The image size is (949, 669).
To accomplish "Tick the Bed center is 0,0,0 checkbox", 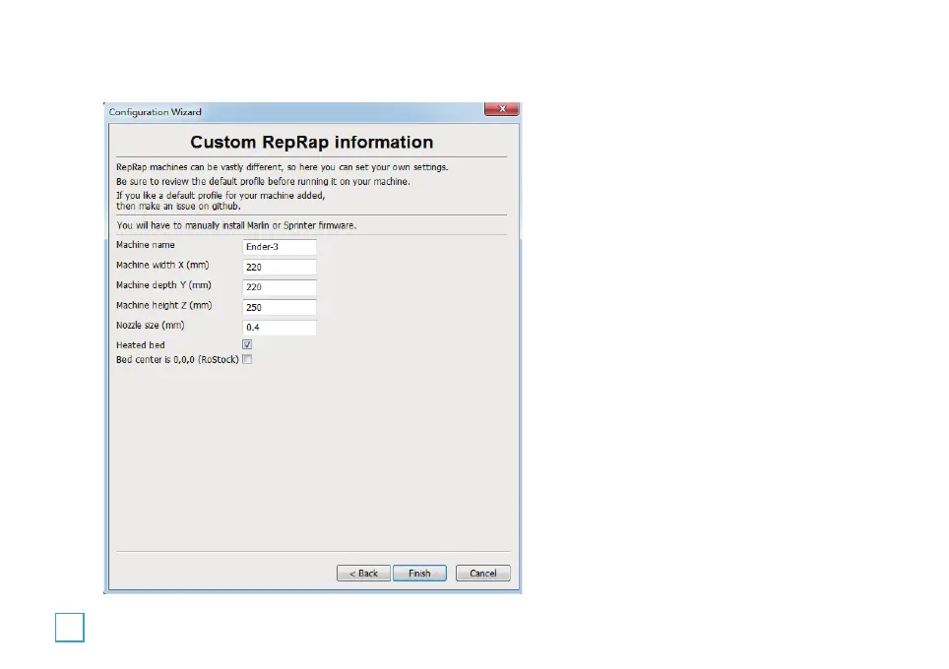I will pyautogui.click(x=247, y=360).
